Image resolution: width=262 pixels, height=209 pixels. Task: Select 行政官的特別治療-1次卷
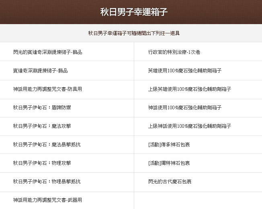coord(174,52)
